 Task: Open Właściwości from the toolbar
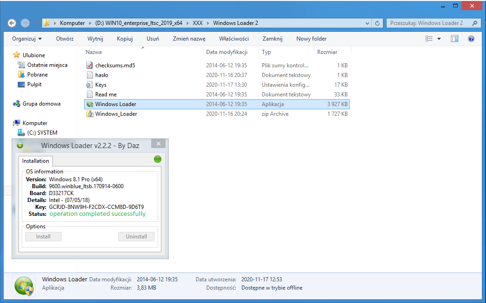(x=234, y=39)
